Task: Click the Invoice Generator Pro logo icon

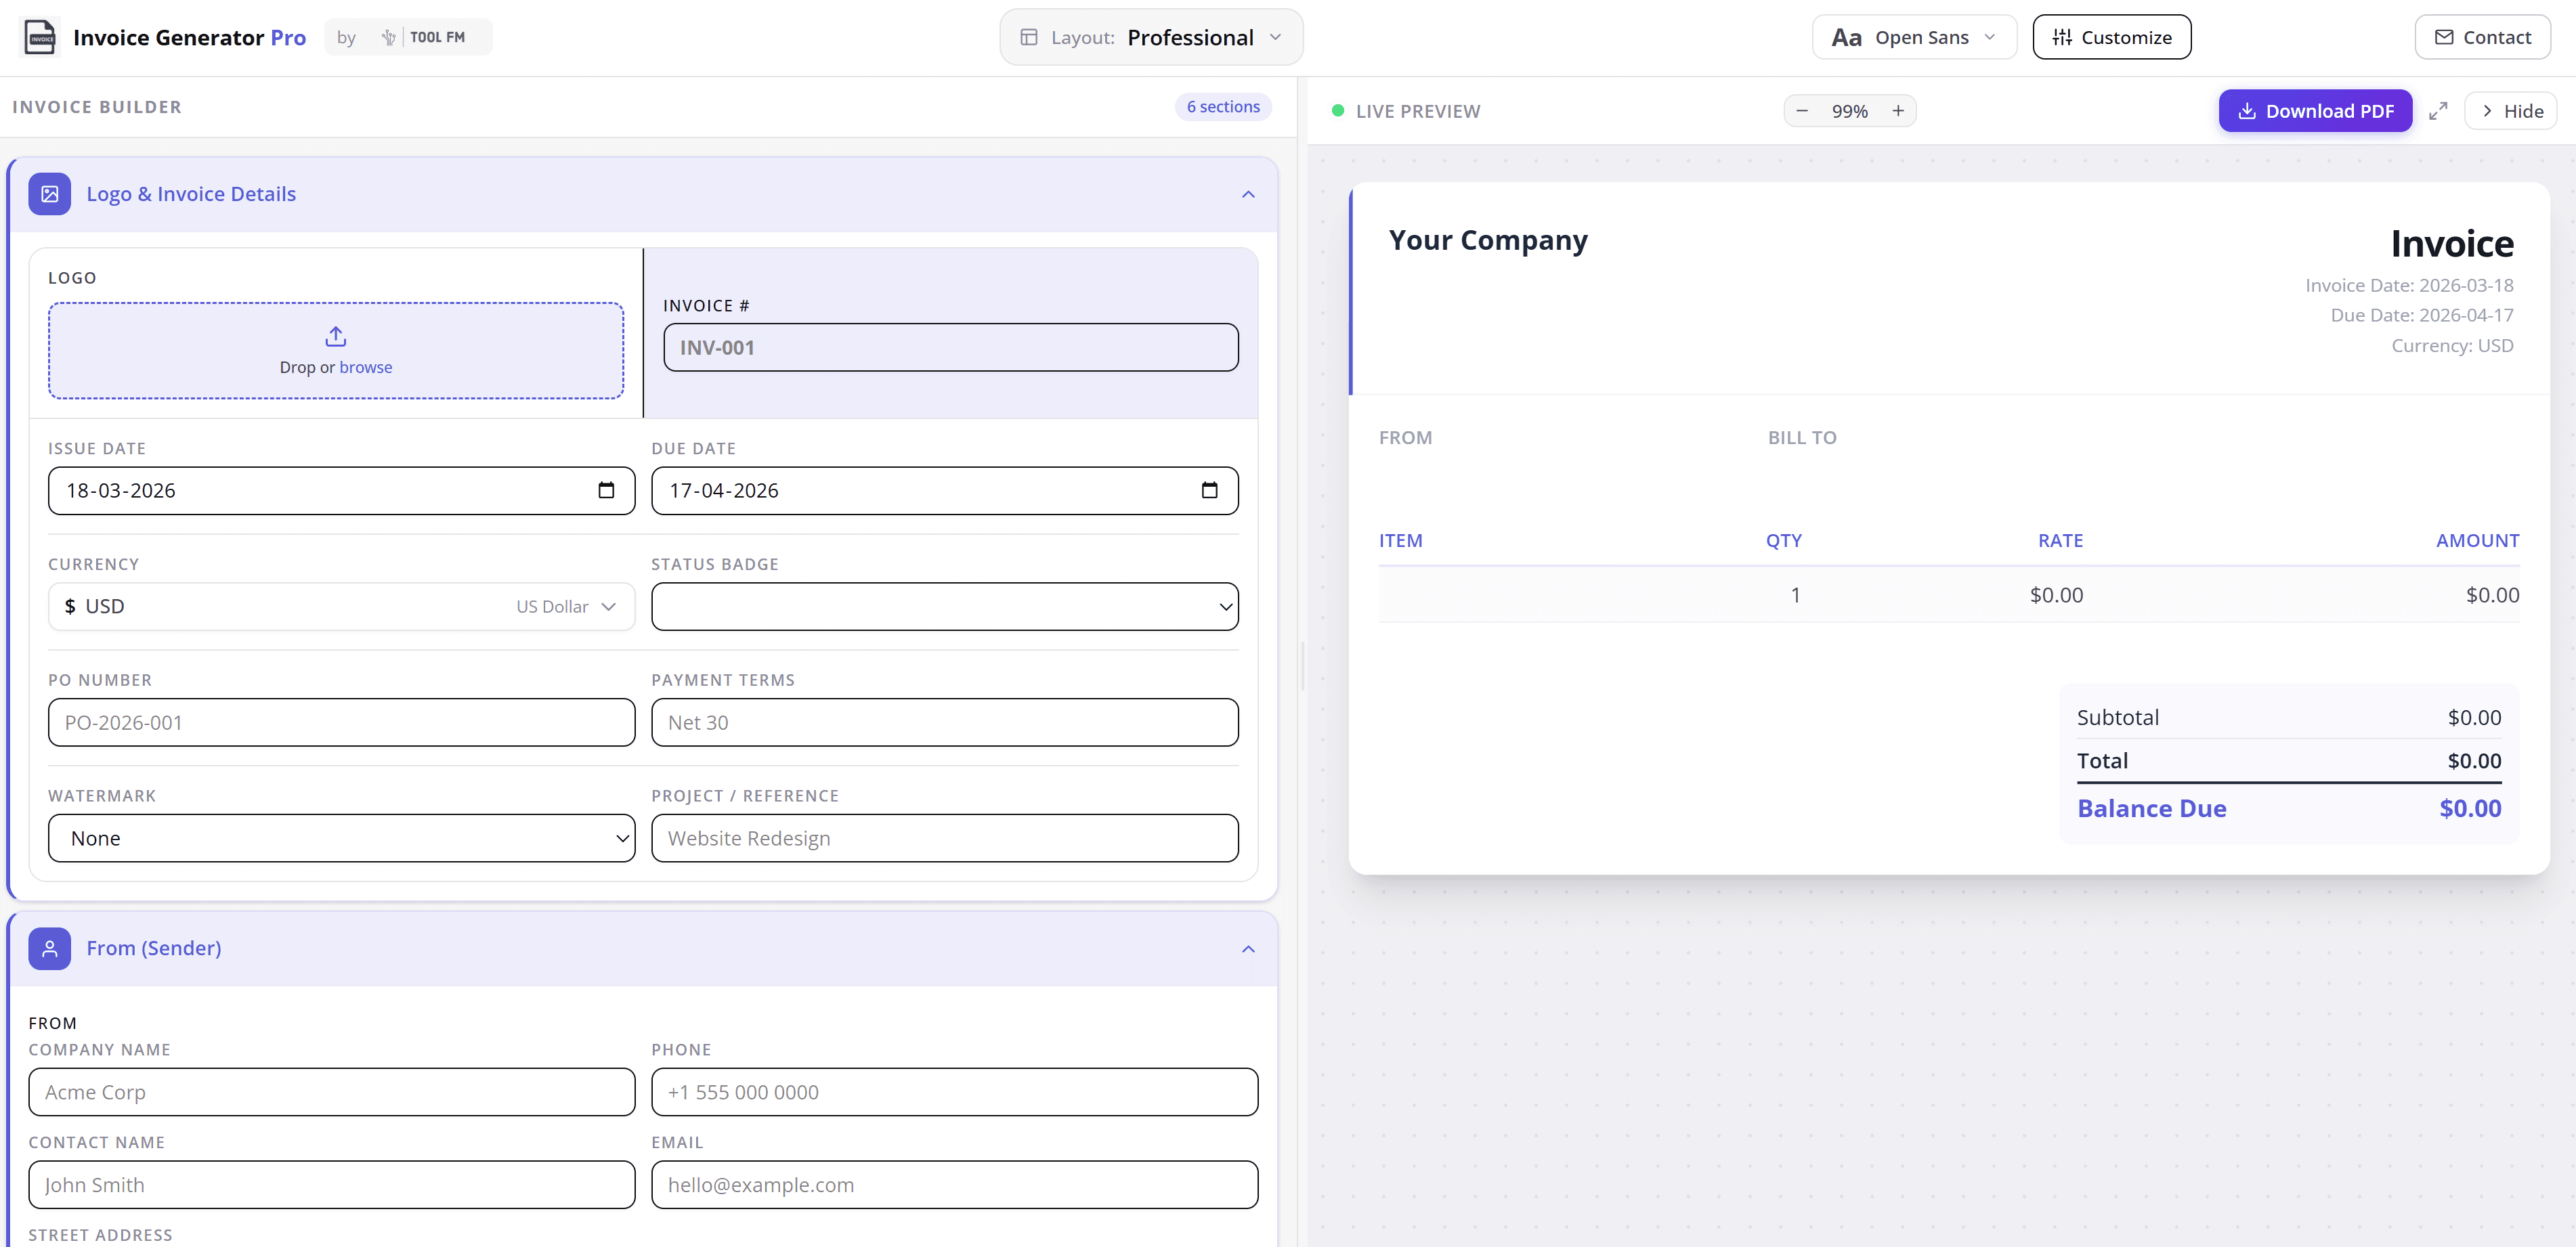Action: 39,37
